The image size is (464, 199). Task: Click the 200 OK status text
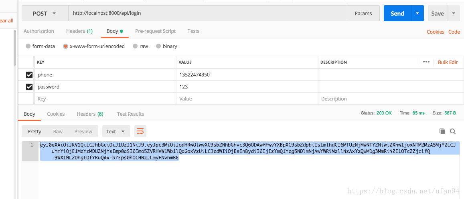pyautogui.click(x=384, y=113)
